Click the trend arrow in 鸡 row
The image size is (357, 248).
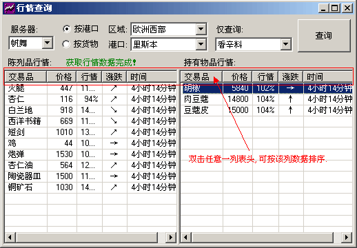coord(114,143)
